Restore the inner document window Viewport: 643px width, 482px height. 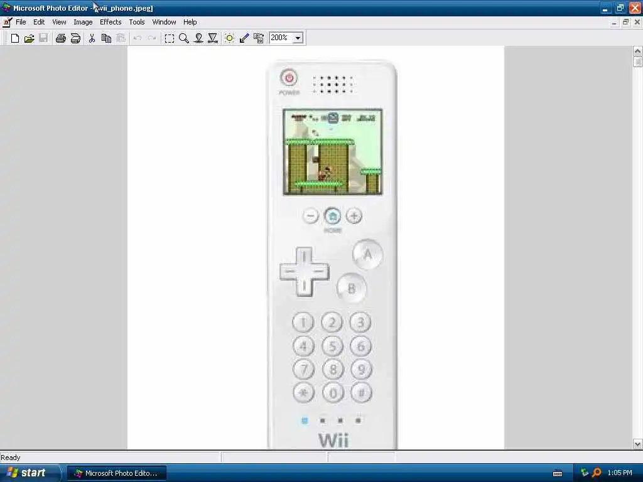(625, 23)
